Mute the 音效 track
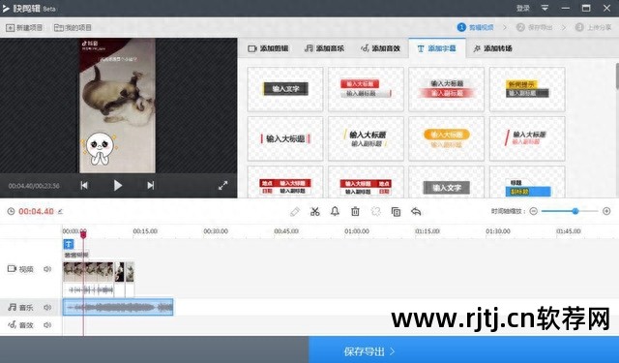Screen dimensions: 619x363 coord(47,325)
